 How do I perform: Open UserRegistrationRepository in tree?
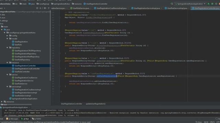(x=25, y=54)
